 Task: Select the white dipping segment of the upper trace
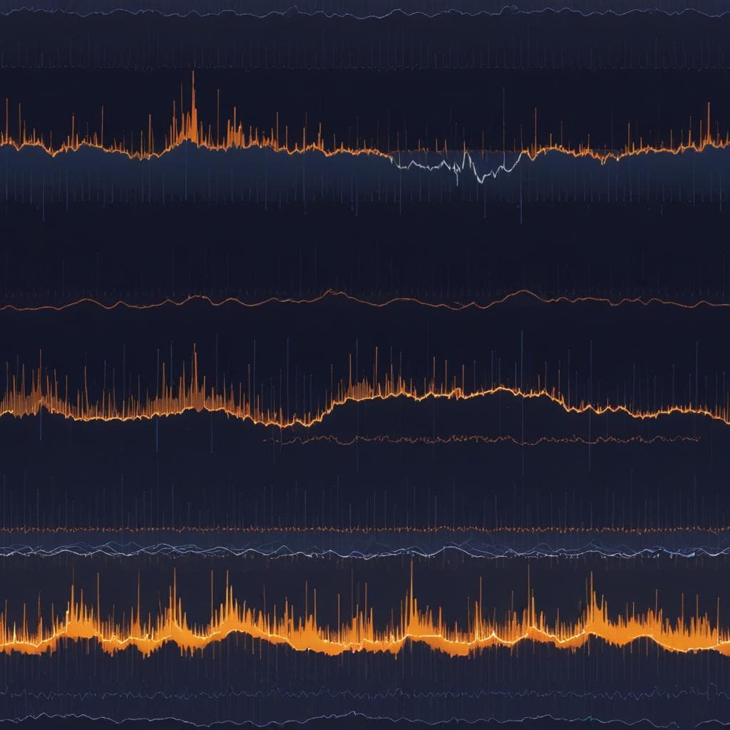point(457,167)
